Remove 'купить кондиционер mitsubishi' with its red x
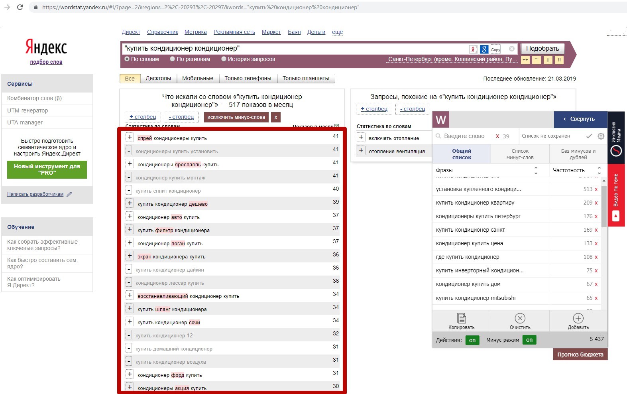 (x=596, y=298)
